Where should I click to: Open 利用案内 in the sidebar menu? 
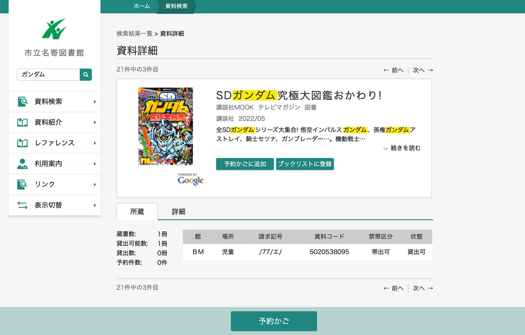[x=55, y=164]
